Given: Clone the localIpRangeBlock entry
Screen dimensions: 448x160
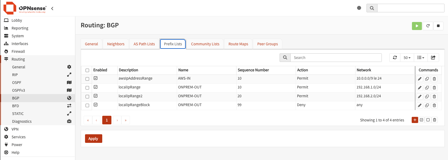Looking at the screenshot, I should click(x=427, y=105).
